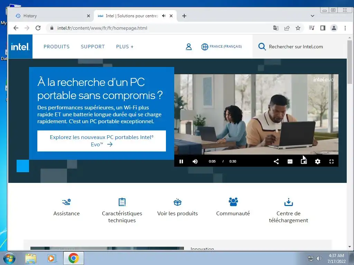Screen dimensions: 354x265
Task: Click the Intel logo in the site header
Action: click(20, 47)
